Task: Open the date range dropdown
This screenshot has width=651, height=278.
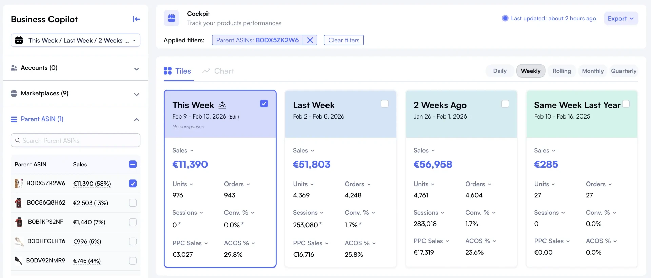Action: 76,40
